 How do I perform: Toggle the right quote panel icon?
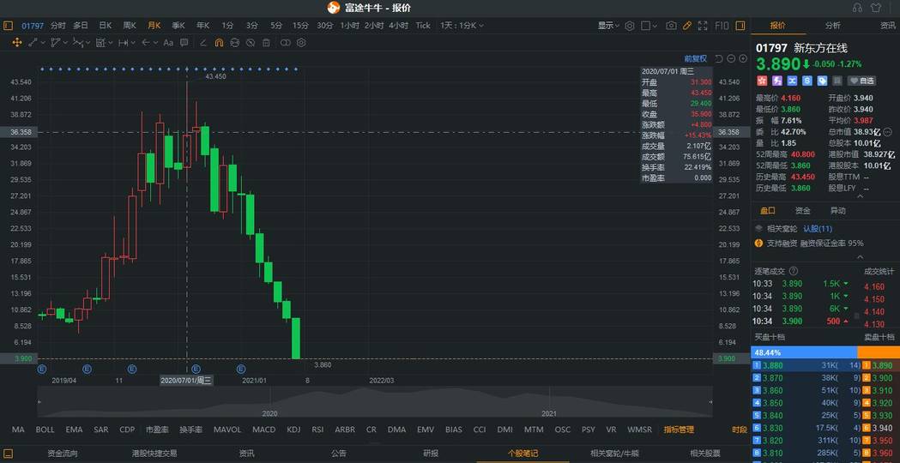pos(740,25)
